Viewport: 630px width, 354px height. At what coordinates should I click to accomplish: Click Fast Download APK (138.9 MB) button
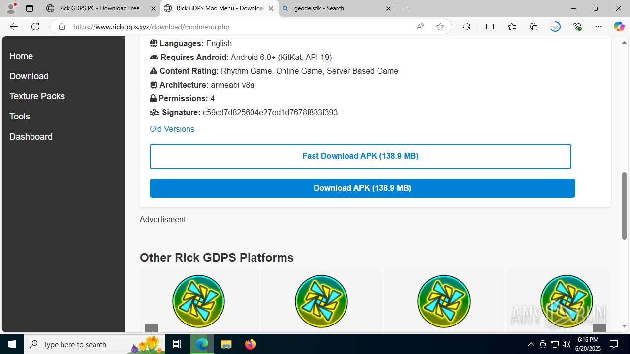pos(360,156)
